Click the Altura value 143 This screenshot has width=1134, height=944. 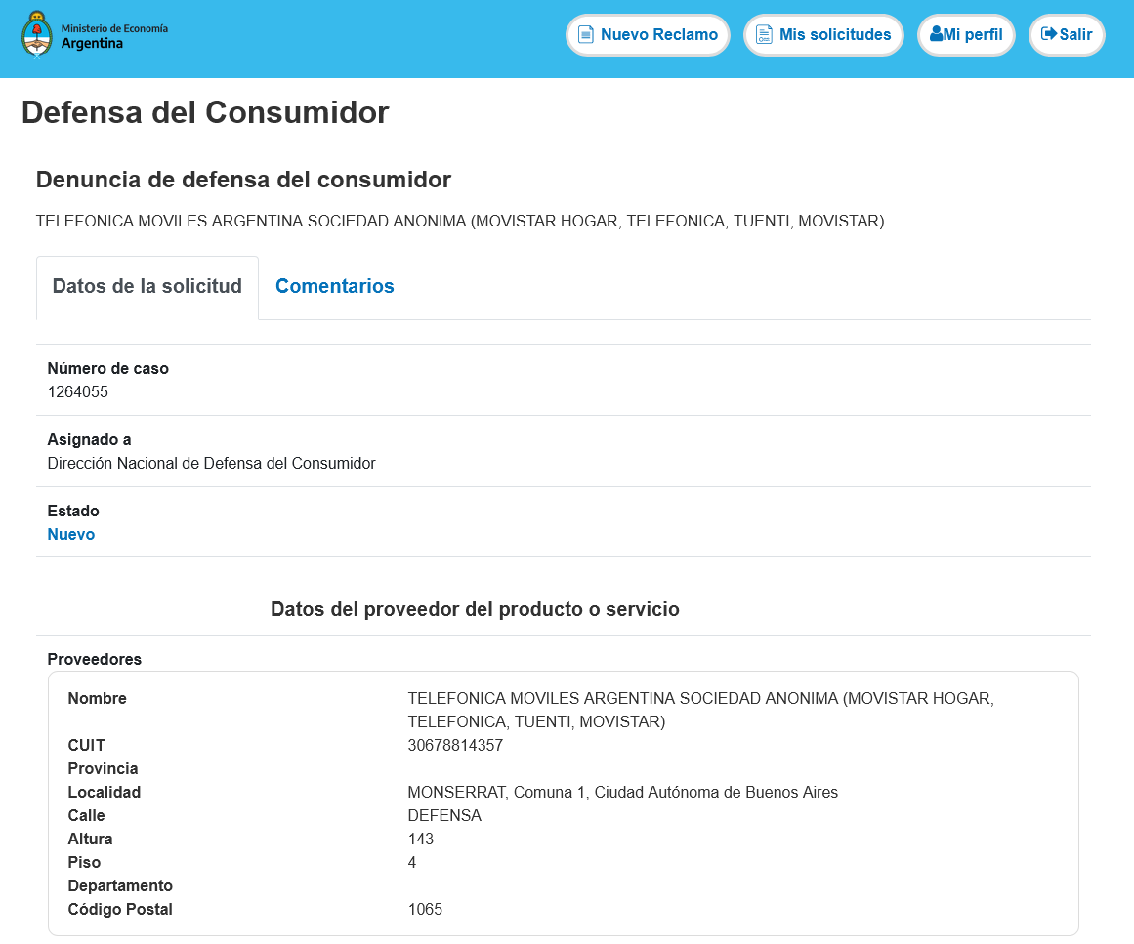click(x=421, y=840)
